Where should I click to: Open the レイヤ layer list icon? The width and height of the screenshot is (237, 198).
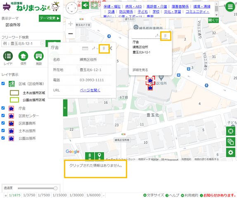pyautogui.click(x=8, y=56)
